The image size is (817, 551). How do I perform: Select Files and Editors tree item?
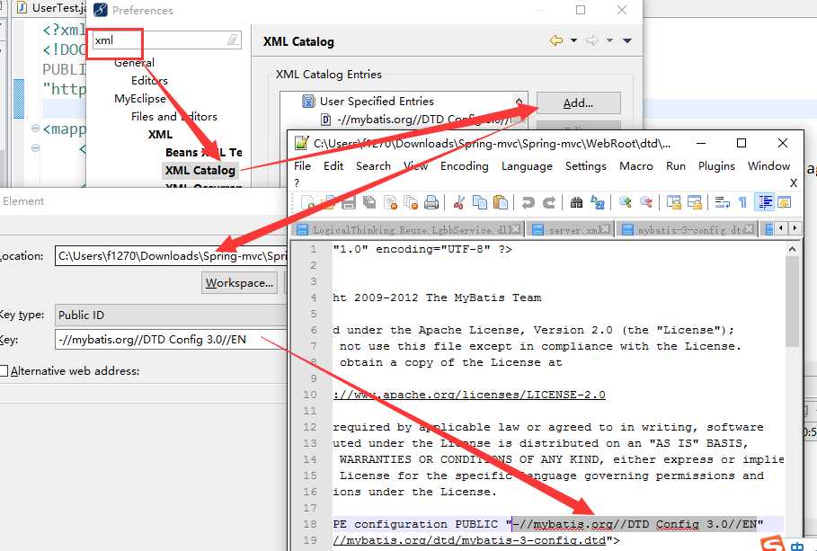(x=174, y=116)
